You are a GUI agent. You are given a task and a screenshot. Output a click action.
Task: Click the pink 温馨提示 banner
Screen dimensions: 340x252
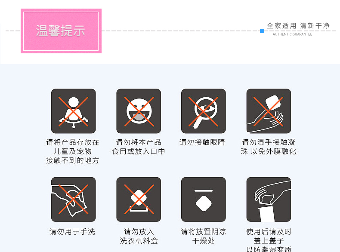click(x=61, y=31)
